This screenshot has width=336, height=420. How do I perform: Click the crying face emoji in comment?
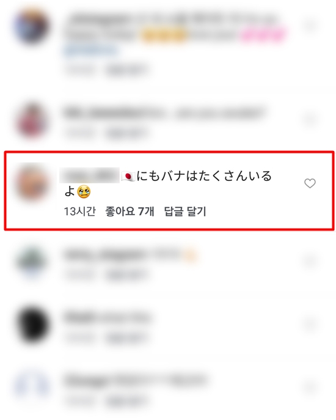click(x=84, y=192)
